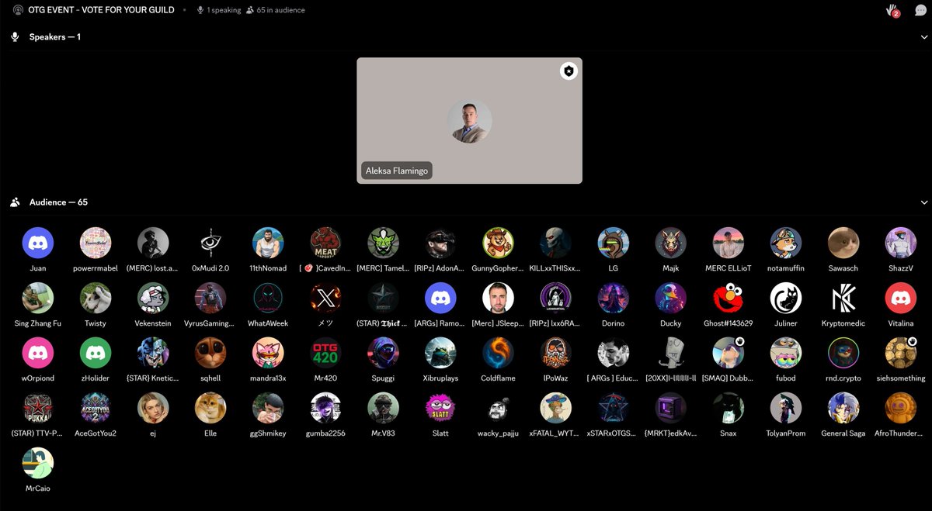Open Slatt's pink monster avatar
Screen dimensions: 932x511
pyautogui.click(x=440, y=408)
